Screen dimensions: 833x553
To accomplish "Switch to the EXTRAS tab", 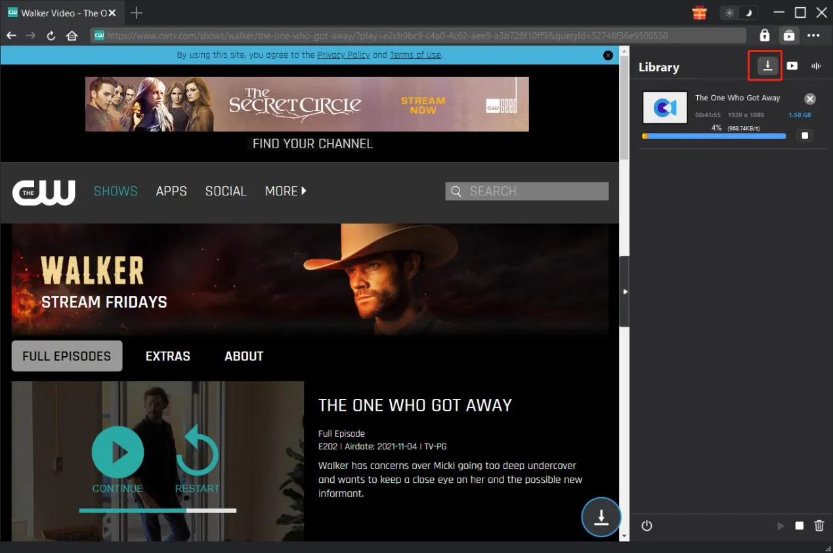I will click(167, 356).
